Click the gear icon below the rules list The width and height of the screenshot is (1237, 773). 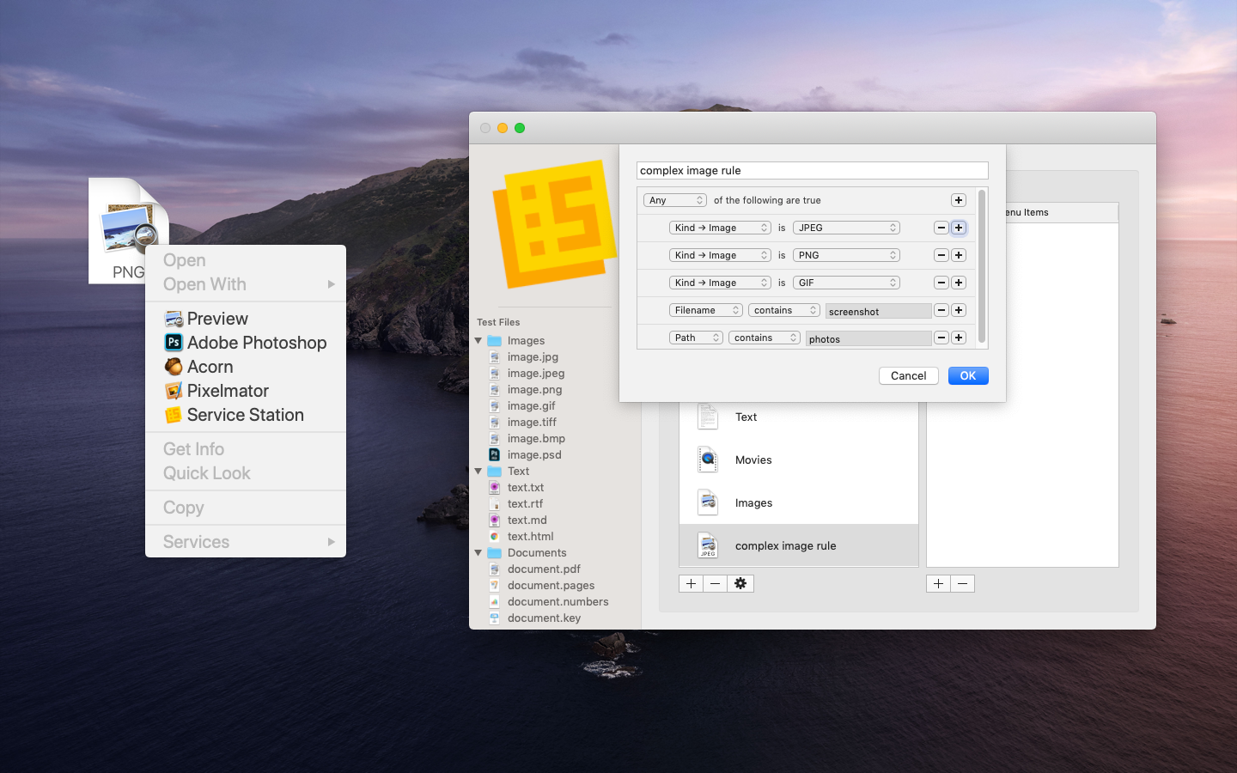pos(740,583)
